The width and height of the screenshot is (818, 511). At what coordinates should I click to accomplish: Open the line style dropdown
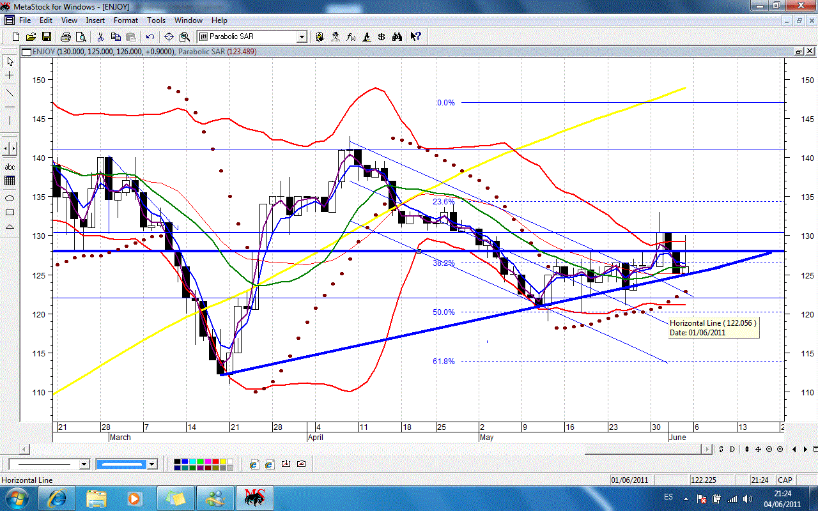[84, 464]
